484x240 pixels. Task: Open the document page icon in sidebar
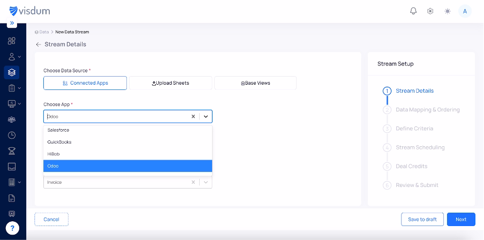tap(12, 198)
